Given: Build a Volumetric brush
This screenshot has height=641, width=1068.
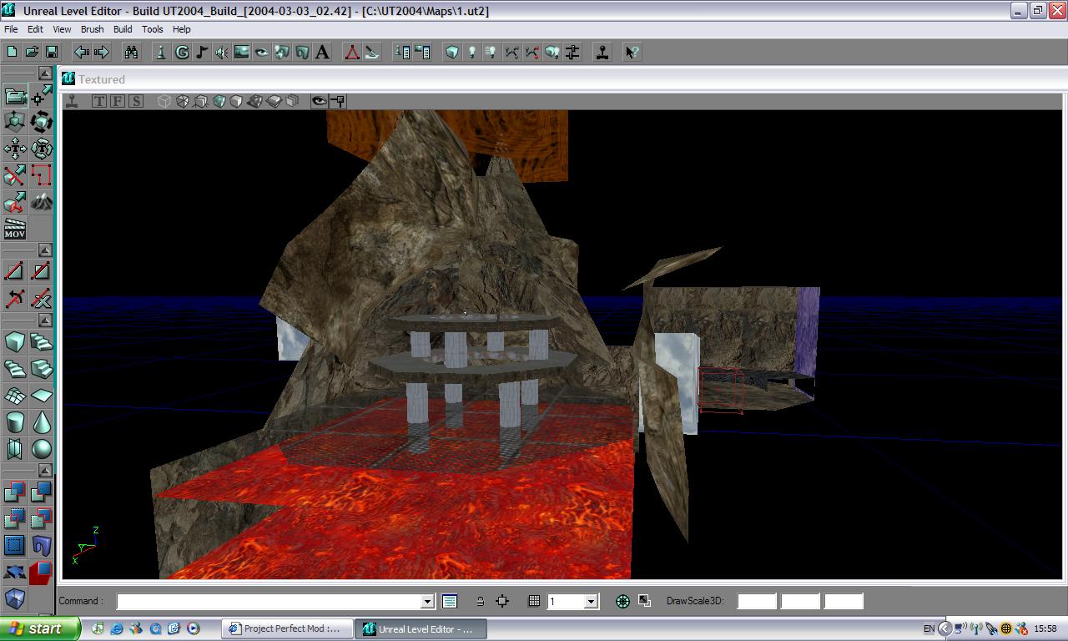Looking at the screenshot, I should click(15, 449).
